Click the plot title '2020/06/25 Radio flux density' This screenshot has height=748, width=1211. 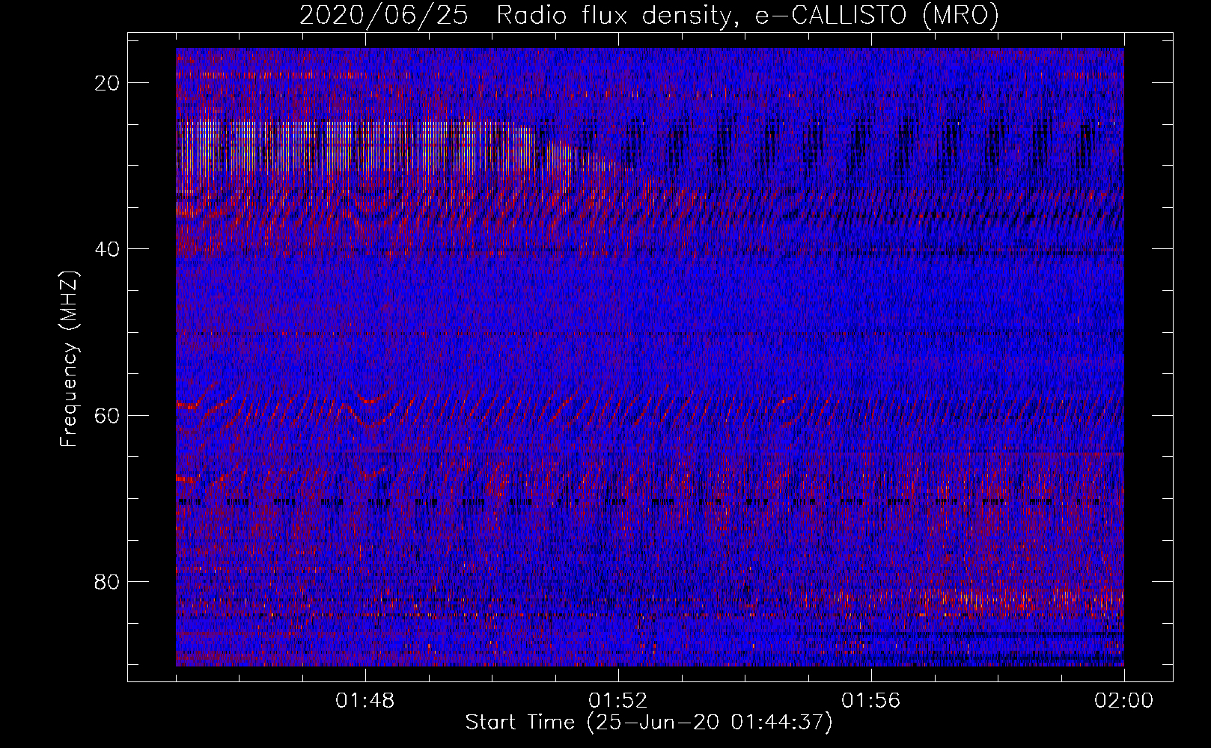[649, 15]
